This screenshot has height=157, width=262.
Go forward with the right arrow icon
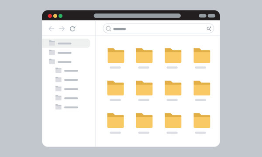click(x=62, y=29)
